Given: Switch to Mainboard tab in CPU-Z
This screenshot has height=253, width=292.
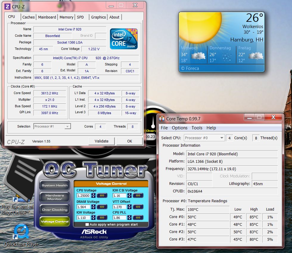Looking at the screenshot, I should click(x=47, y=17).
